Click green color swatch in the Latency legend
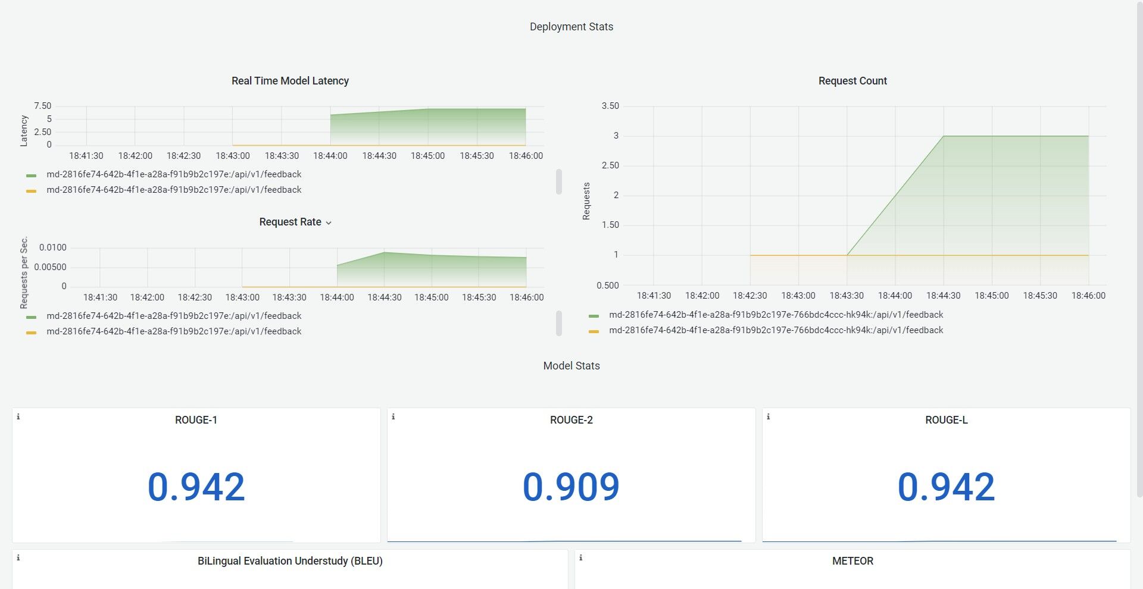 (x=32, y=176)
